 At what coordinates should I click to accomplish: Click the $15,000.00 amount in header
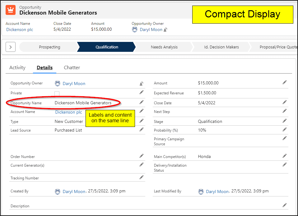(x=101, y=29)
